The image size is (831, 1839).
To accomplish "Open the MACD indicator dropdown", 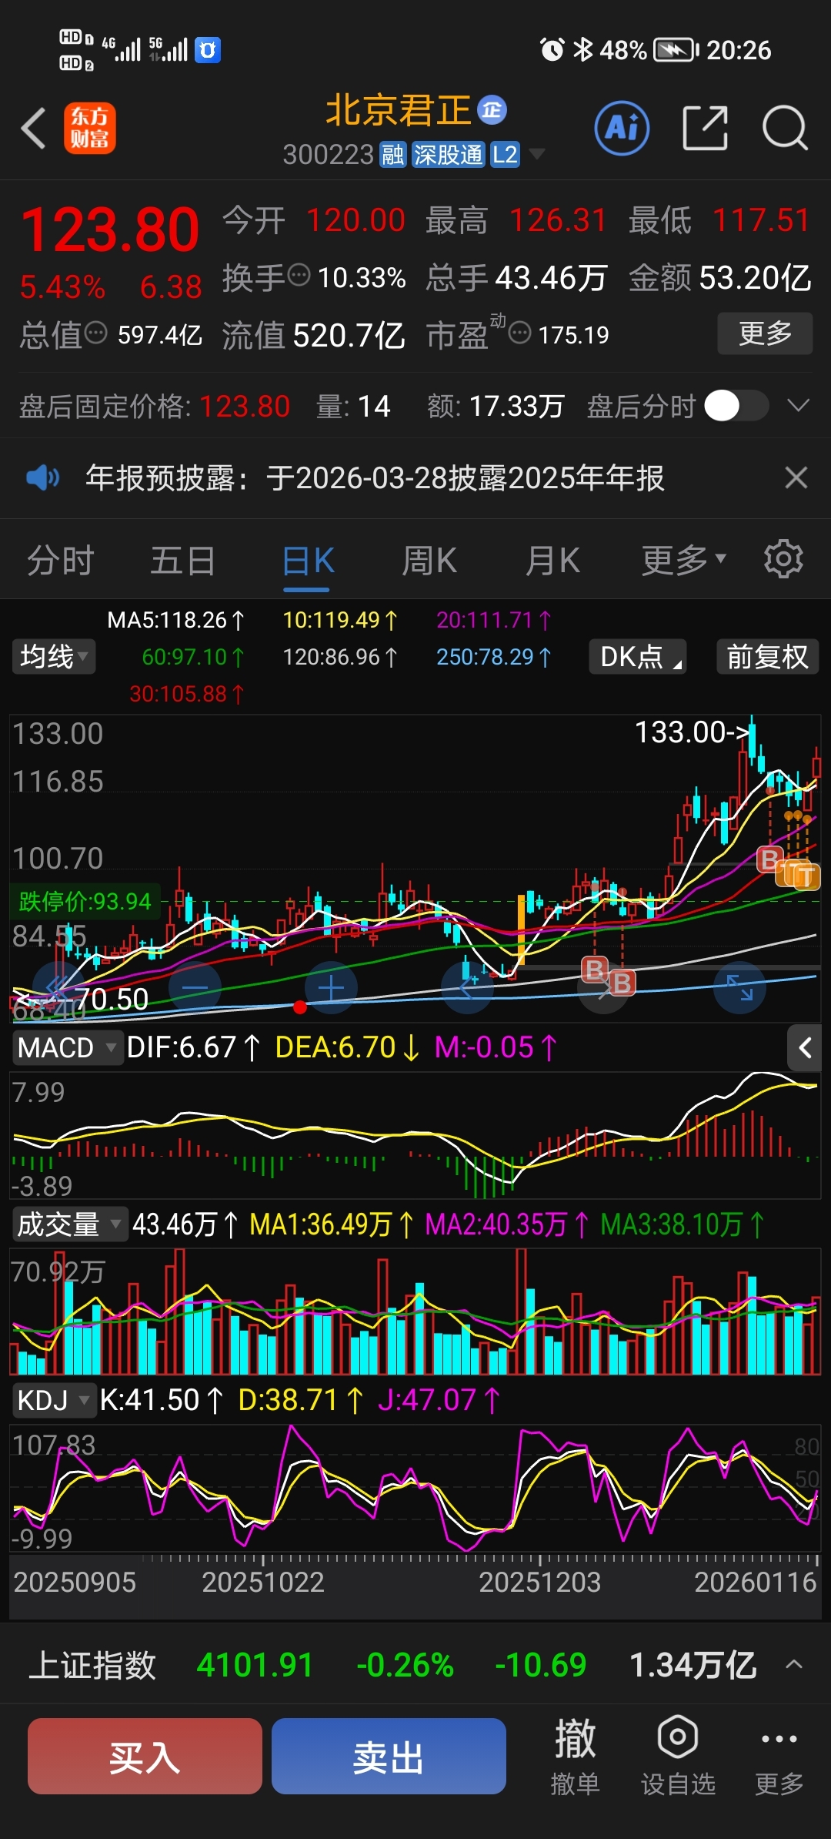I will pos(67,1047).
